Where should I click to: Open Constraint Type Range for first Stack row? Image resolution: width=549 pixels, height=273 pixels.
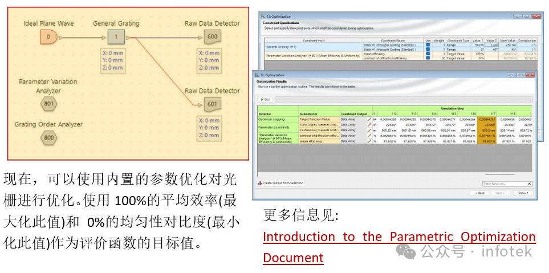[458, 45]
